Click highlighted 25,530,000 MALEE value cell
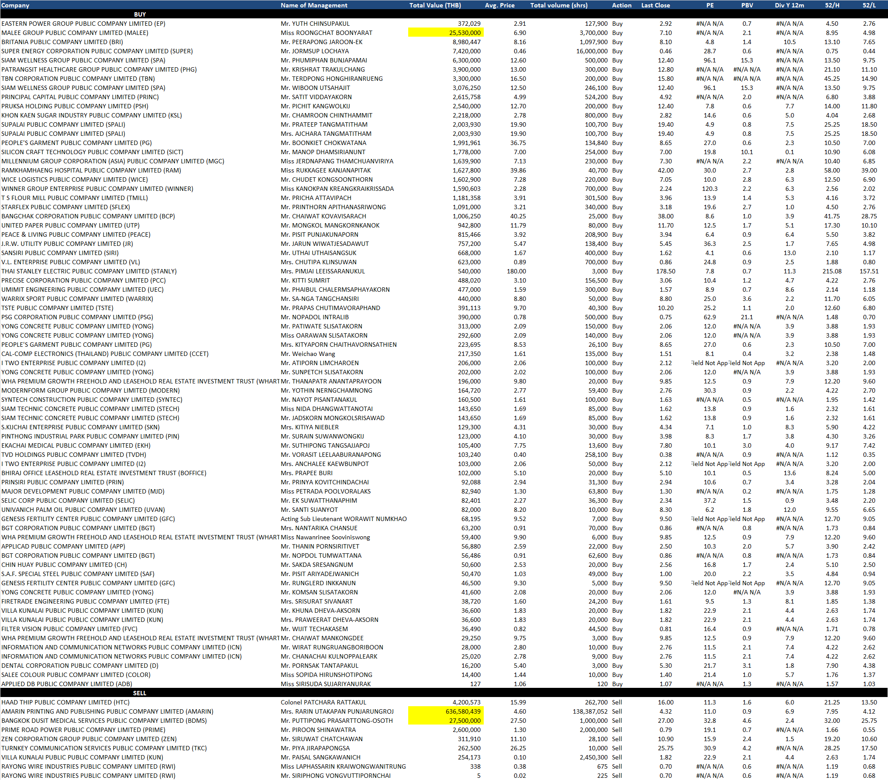The image size is (888, 780). (x=446, y=33)
